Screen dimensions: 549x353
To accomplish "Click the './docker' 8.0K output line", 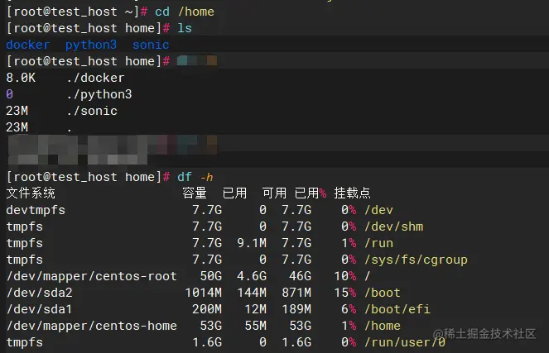I will (65, 78).
